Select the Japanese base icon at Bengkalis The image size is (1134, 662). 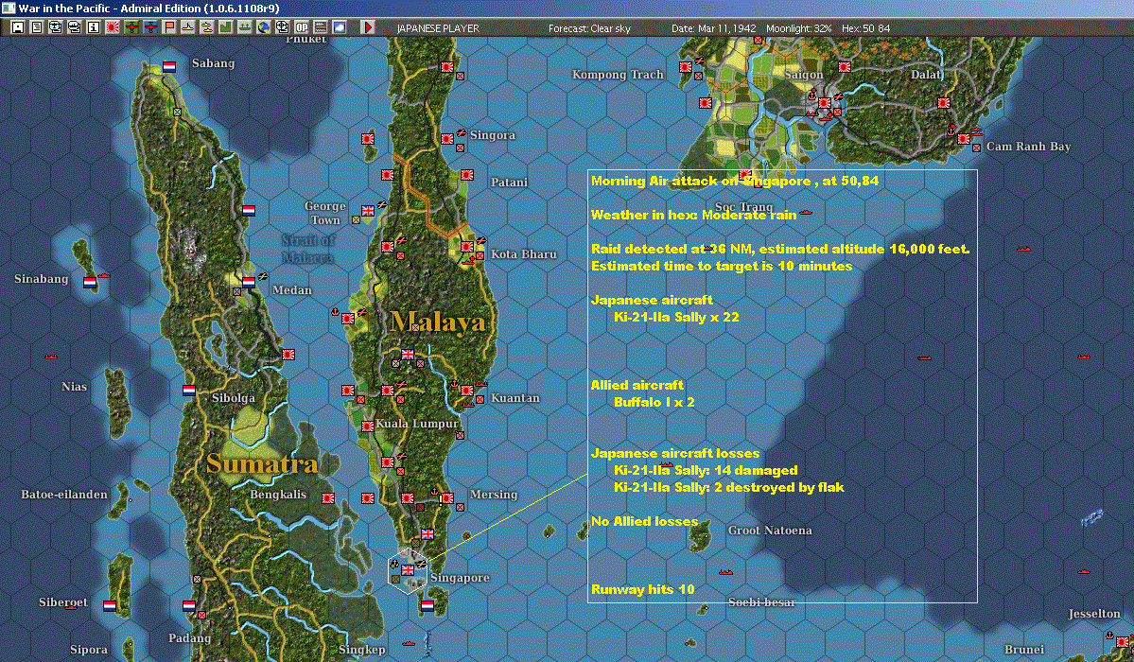tap(328, 497)
